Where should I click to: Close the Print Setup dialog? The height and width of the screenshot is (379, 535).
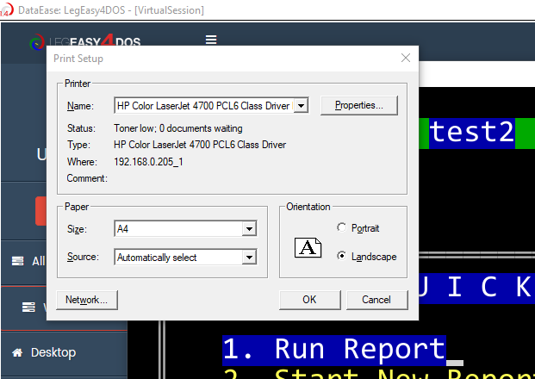406,58
